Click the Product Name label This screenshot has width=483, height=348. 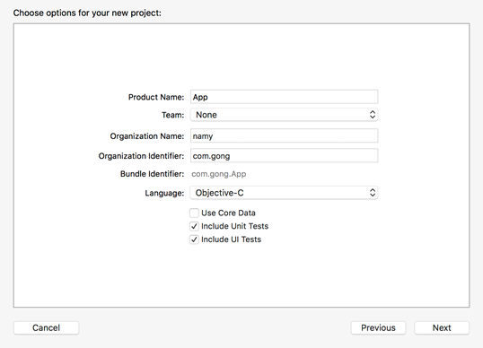[x=156, y=97]
